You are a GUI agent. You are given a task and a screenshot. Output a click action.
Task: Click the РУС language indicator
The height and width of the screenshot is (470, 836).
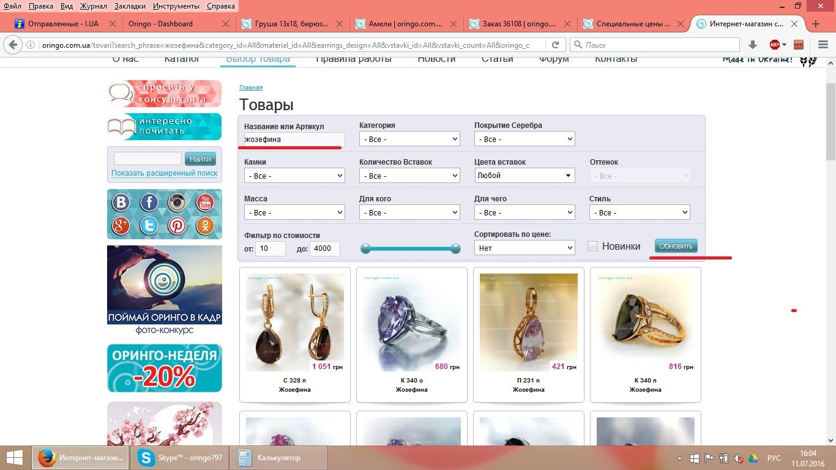point(774,458)
